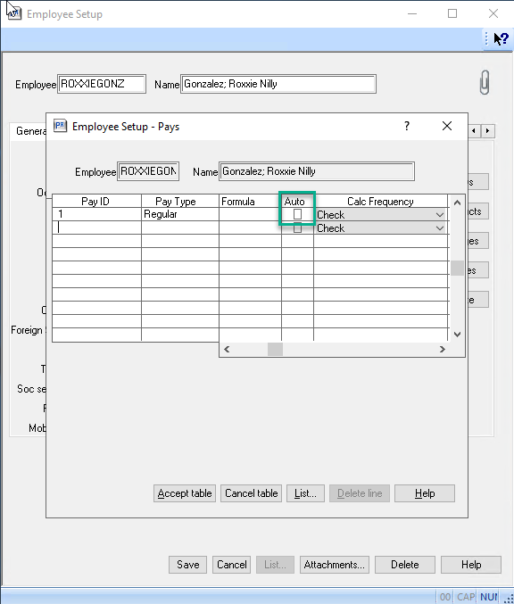Click the question mark in Pays dialog
This screenshot has width=514, height=604.
(407, 126)
